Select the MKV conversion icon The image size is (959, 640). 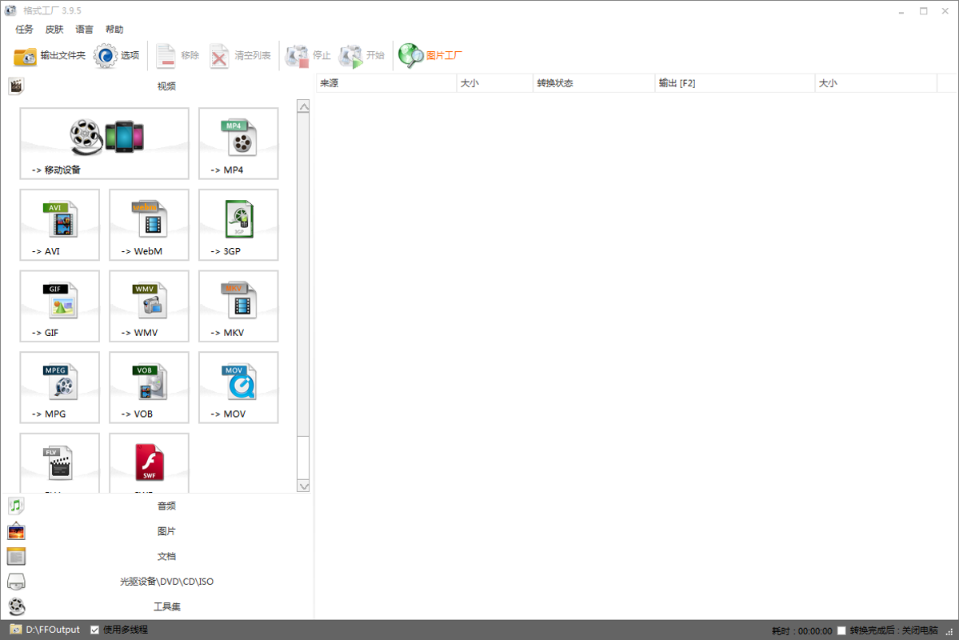[238, 306]
